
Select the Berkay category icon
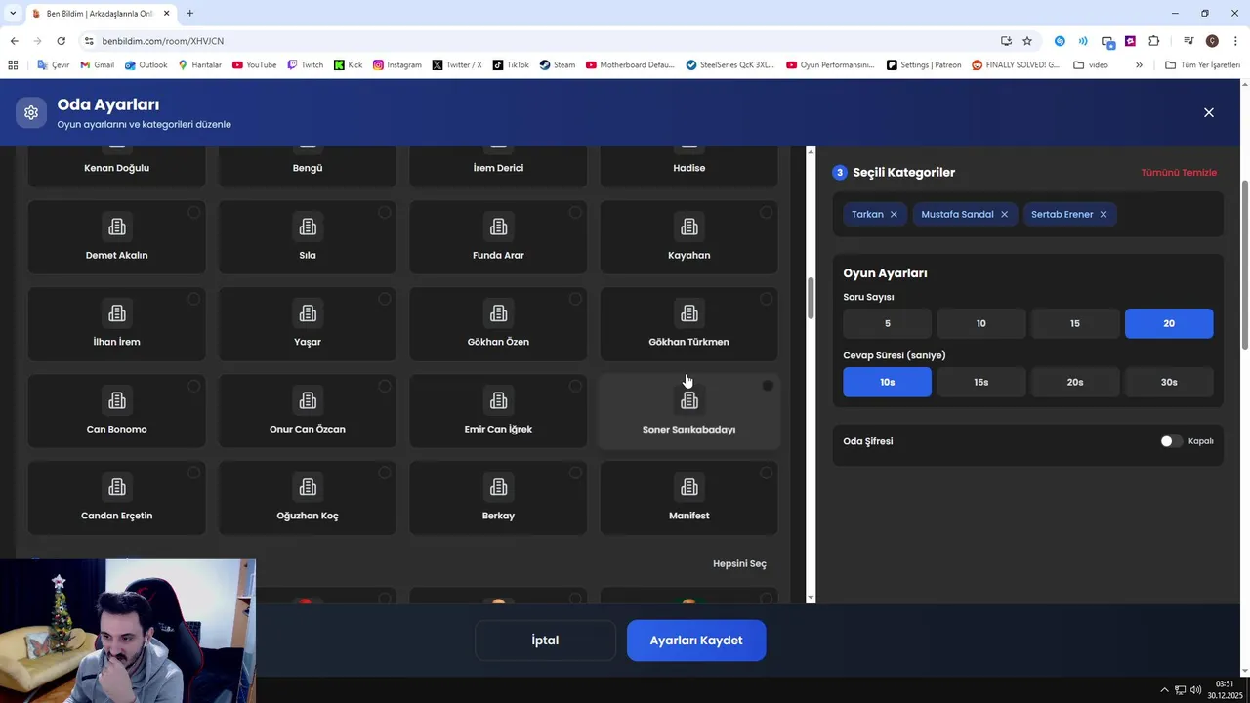tap(498, 487)
